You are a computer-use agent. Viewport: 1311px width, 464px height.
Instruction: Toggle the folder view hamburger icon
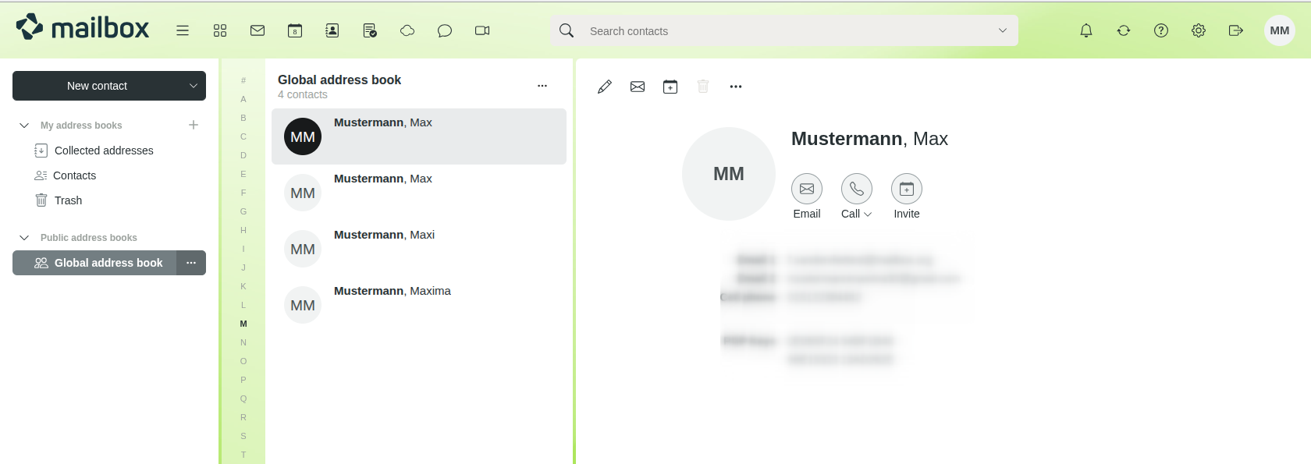[x=183, y=30]
